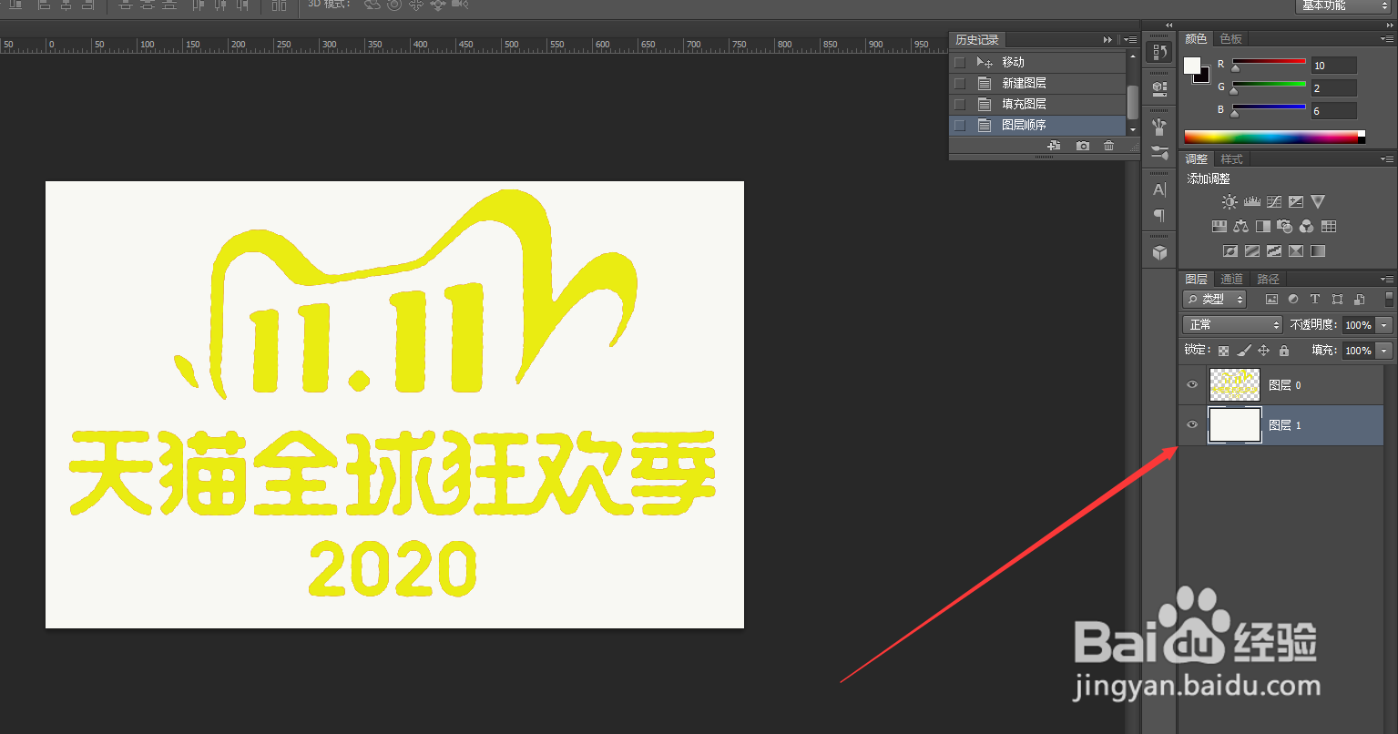Lock layer position
The height and width of the screenshot is (734, 1398).
pos(1263,351)
